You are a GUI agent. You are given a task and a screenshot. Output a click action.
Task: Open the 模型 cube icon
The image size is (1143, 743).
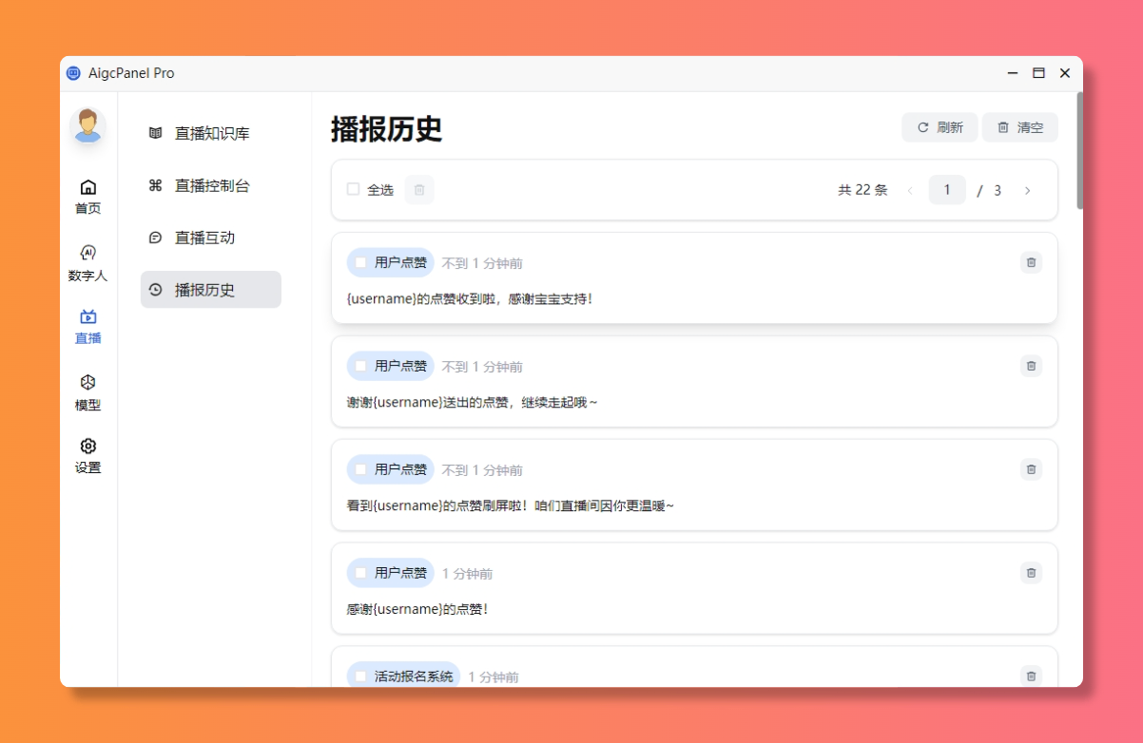[x=87, y=383]
